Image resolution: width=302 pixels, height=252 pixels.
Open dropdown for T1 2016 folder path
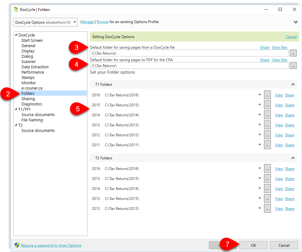coord(260,95)
